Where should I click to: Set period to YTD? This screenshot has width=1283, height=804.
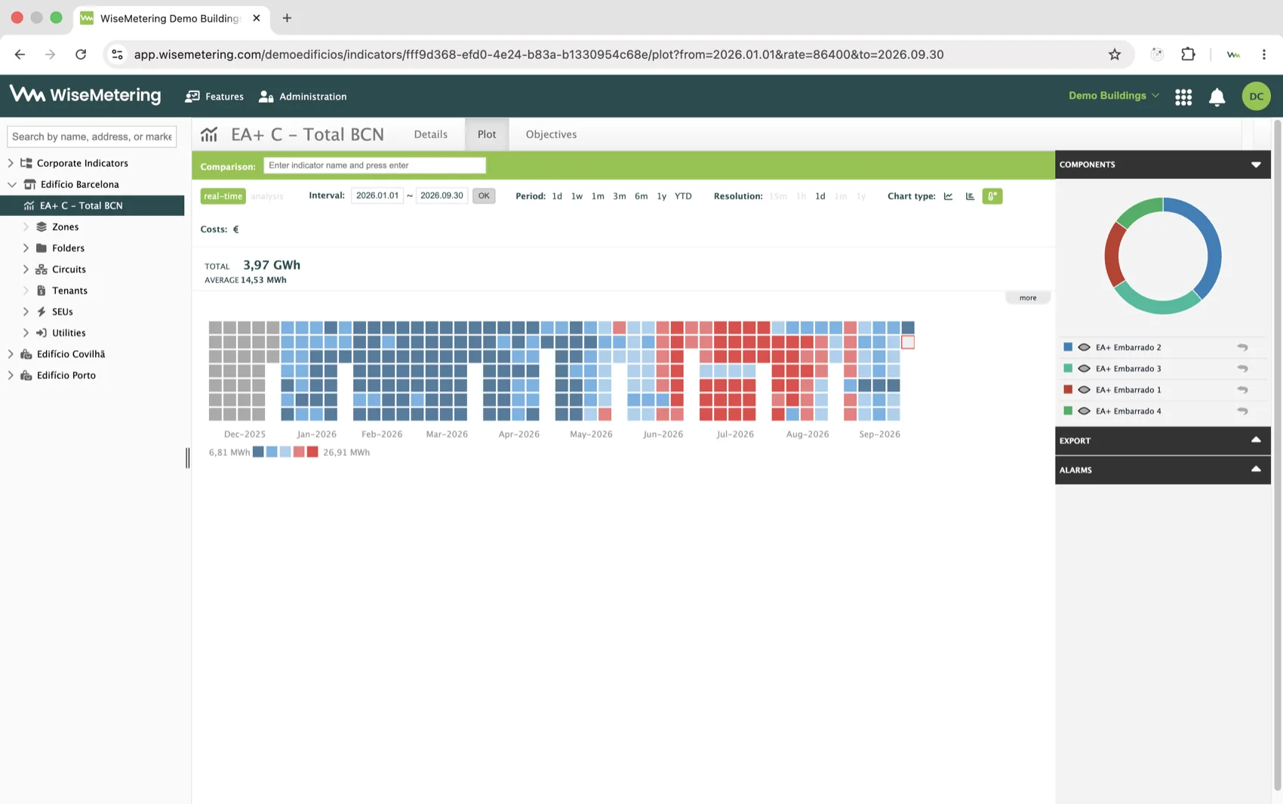[x=683, y=196]
